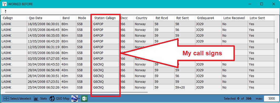Select the 14/05/2008 06:35:05 date cell
The width and height of the screenshot is (280, 103).
[x=44, y=36]
